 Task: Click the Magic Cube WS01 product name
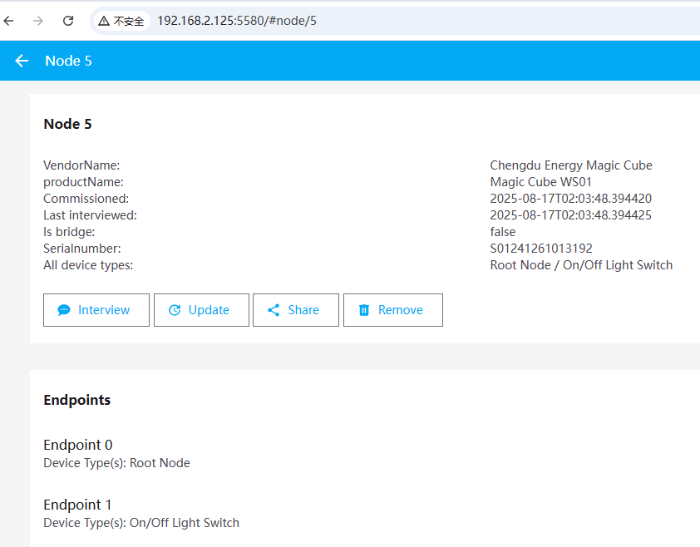pyautogui.click(x=541, y=182)
